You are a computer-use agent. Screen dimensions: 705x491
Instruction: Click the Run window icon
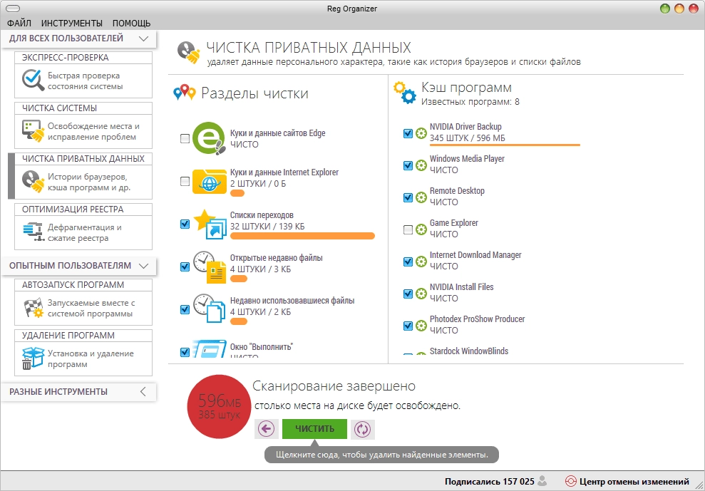coord(210,349)
